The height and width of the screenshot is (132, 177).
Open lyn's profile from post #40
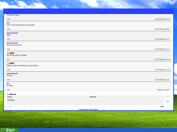pyautogui.click(x=8, y=83)
